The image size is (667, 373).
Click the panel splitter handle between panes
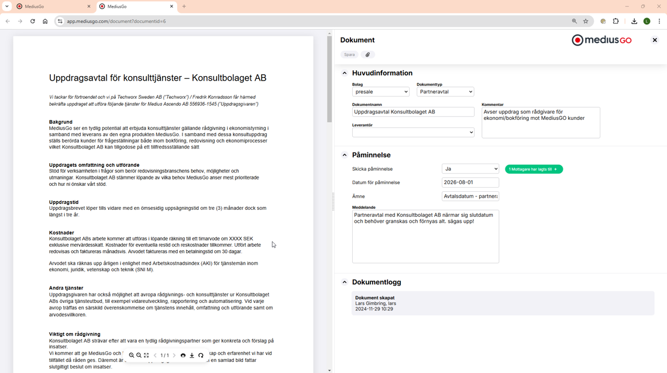coord(333,201)
